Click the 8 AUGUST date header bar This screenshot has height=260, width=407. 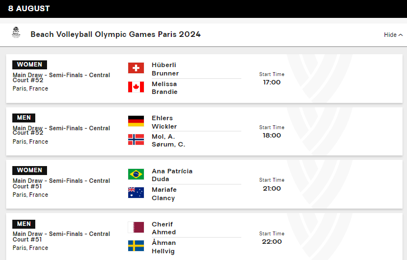204,9
